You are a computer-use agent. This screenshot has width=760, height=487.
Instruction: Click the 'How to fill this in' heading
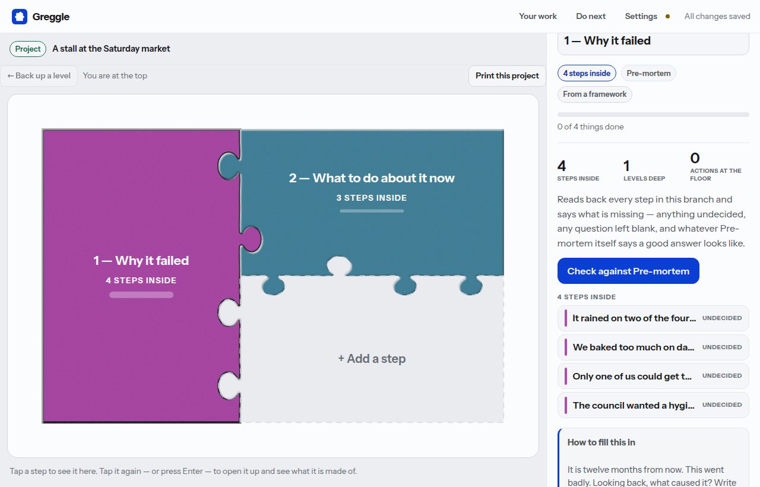point(601,442)
